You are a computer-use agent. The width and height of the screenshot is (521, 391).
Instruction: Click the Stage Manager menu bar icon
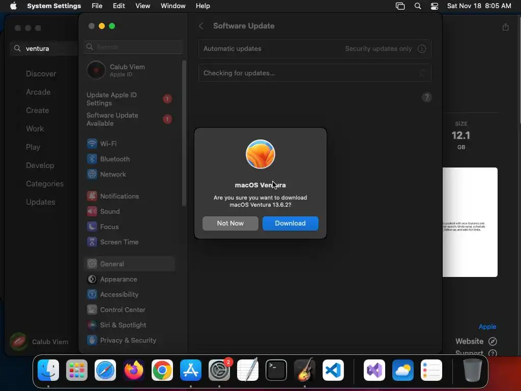(x=400, y=6)
